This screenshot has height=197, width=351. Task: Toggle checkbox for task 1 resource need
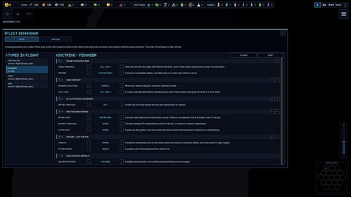click(59, 61)
